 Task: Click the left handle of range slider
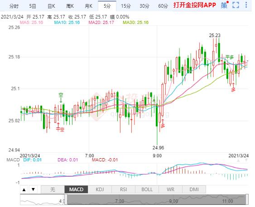click(66, 199)
